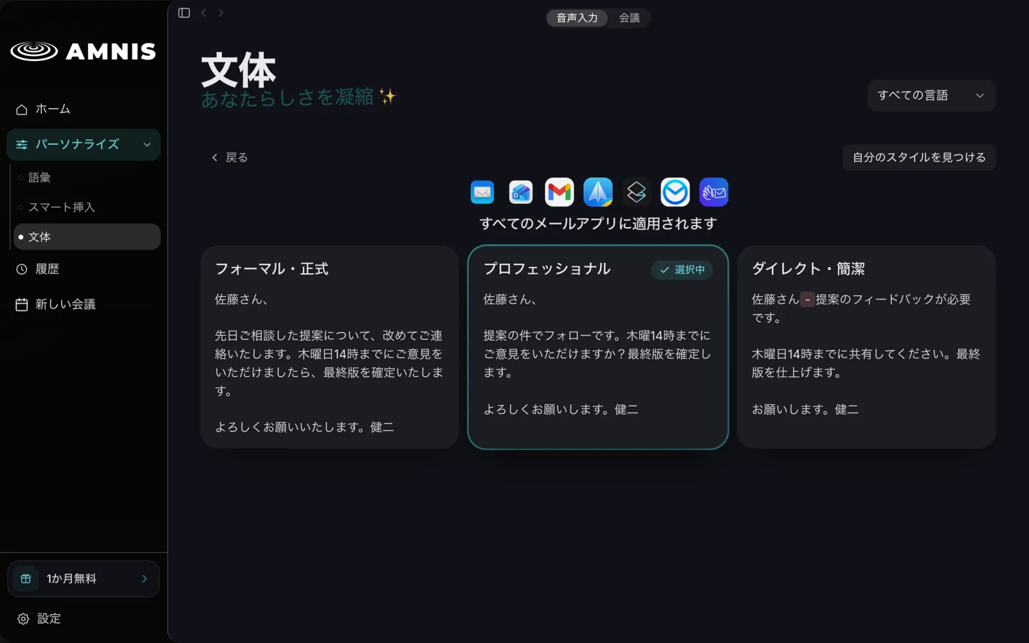Screen dimensions: 1029x643
Task: Go forward with the right arrow
Action: click(221, 13)
